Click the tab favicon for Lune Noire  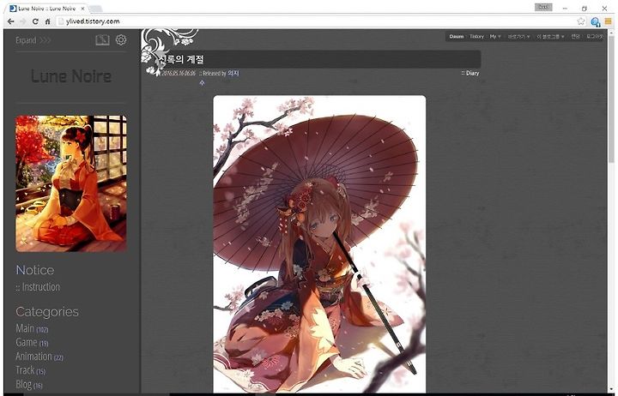tap(13, 9)
